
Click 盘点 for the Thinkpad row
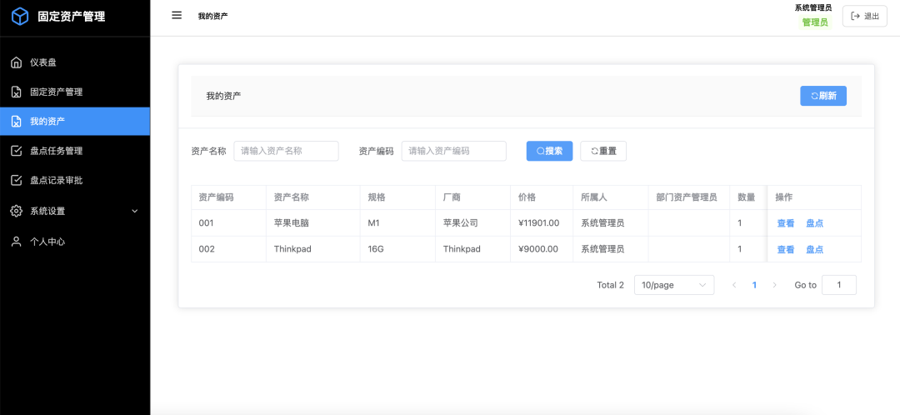[814, 250]
